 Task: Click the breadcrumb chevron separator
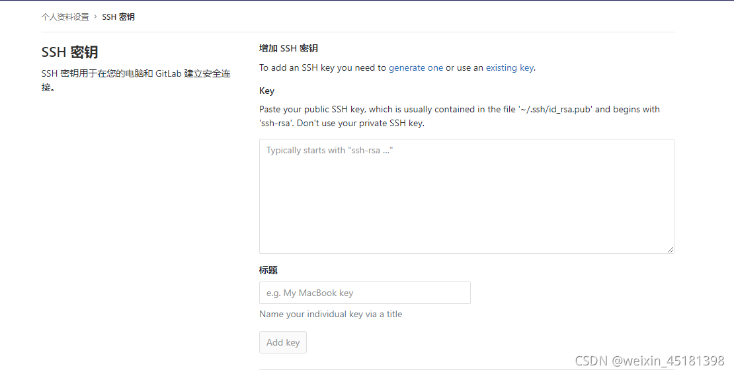[x=95, y=17]
